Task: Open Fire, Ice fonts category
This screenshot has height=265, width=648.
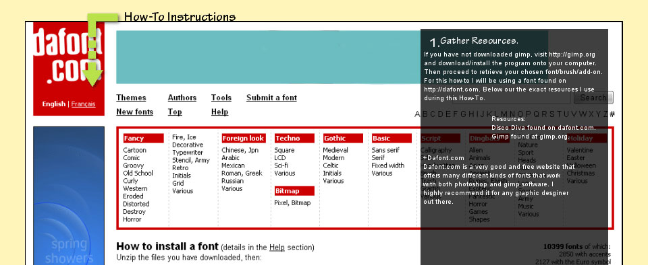Action: coord(184,137)
